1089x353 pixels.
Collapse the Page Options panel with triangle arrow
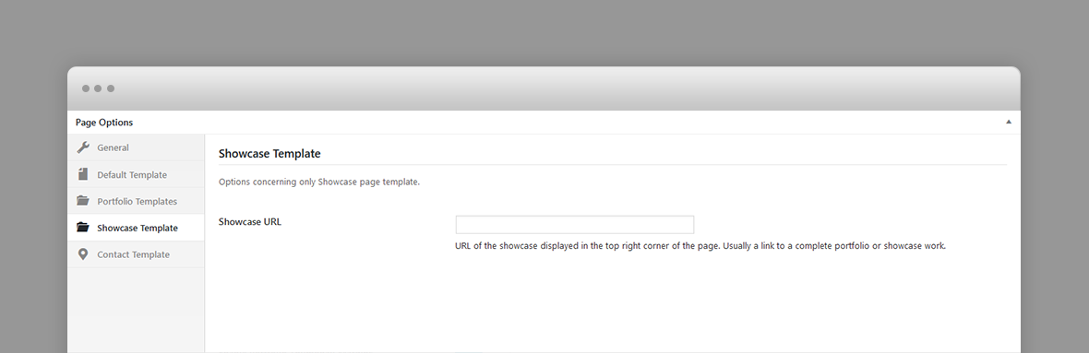click(x=1009, y=122)
